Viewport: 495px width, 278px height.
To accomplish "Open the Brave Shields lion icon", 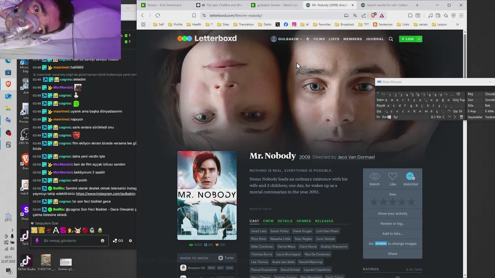I will (x=373, y=15).
